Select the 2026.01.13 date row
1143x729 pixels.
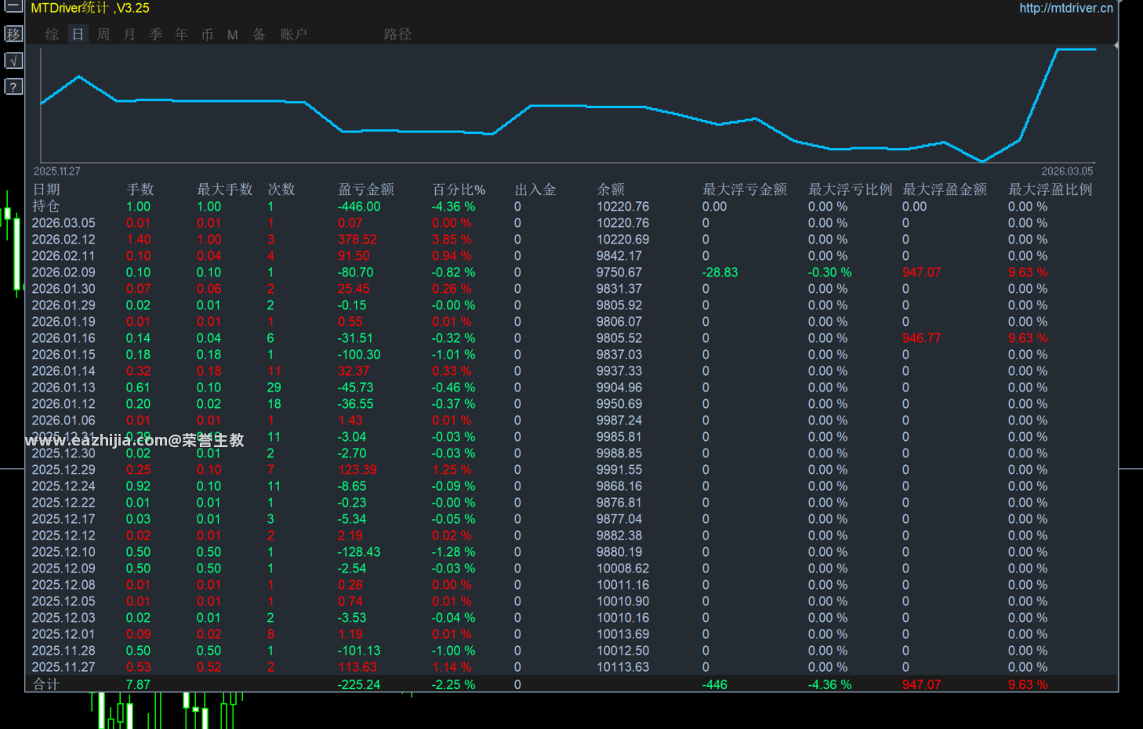63,388
